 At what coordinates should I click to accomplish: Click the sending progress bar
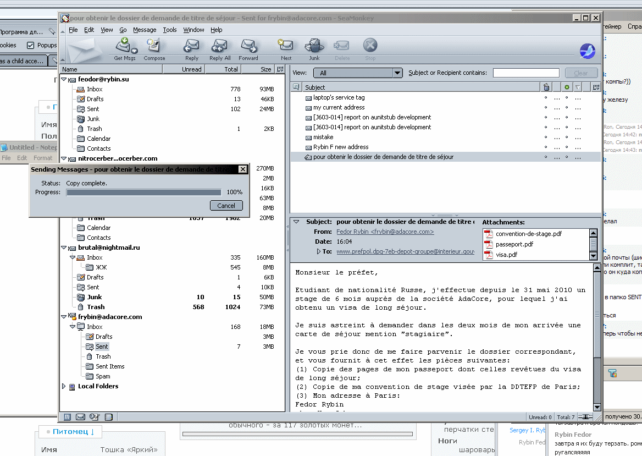[143, 192]
